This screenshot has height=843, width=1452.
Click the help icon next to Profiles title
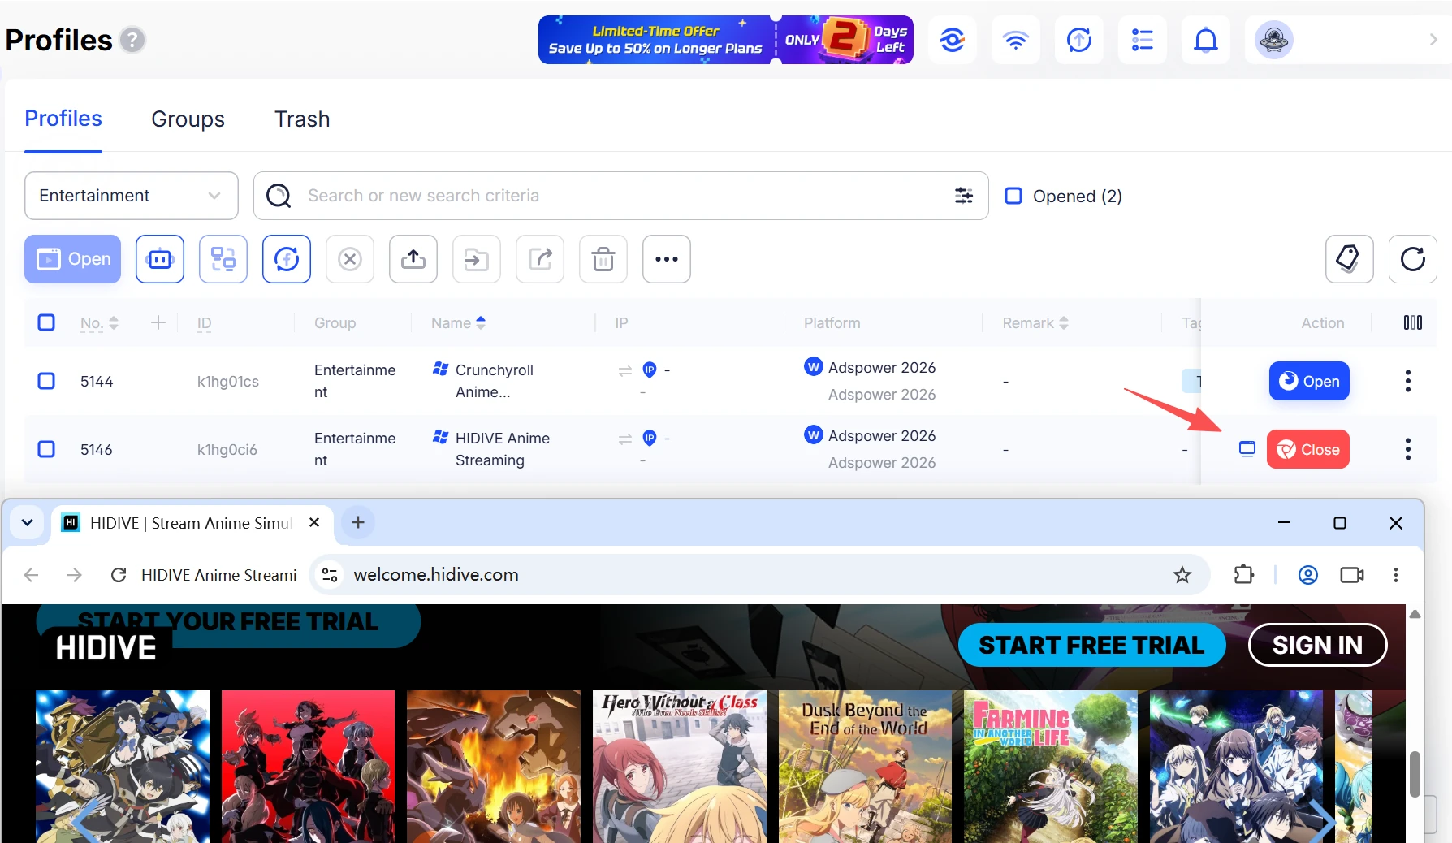click(132, 40)
